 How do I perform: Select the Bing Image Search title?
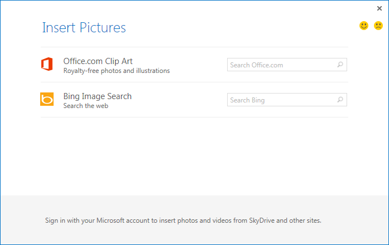98,96
